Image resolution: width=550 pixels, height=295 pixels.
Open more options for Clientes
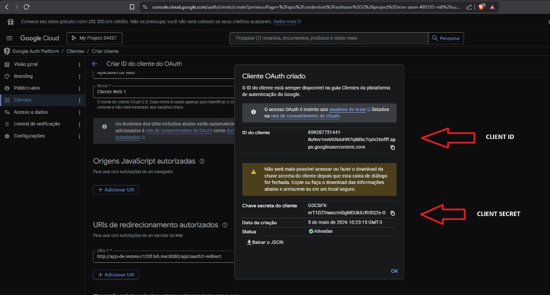[x=79, y=100]
